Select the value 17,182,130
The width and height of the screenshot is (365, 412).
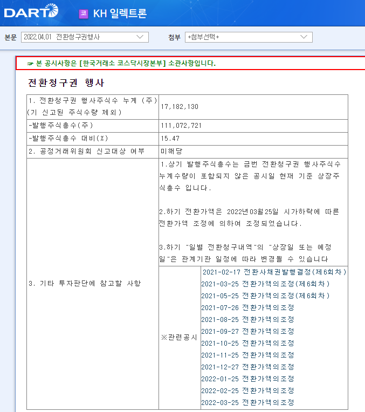[180, 107]
